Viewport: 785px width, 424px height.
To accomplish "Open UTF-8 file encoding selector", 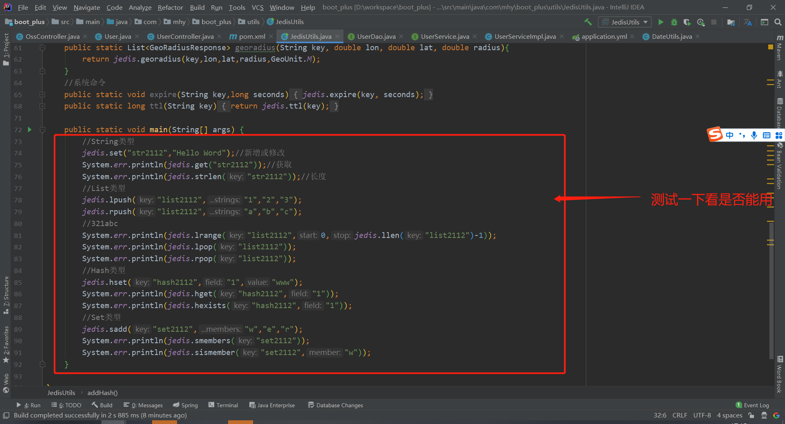I will (x=702, y=415).
